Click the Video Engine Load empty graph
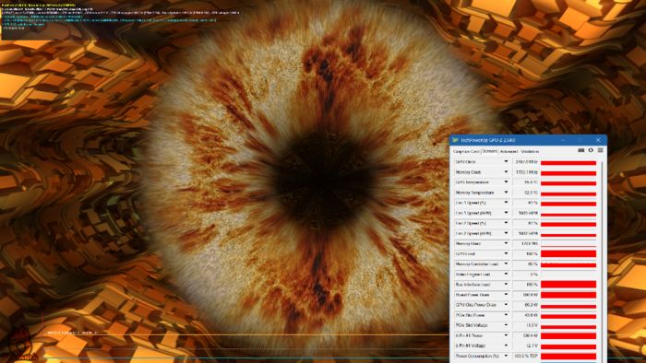The width and height of the screenshot is (646, 363). click(x=568, y=275)
